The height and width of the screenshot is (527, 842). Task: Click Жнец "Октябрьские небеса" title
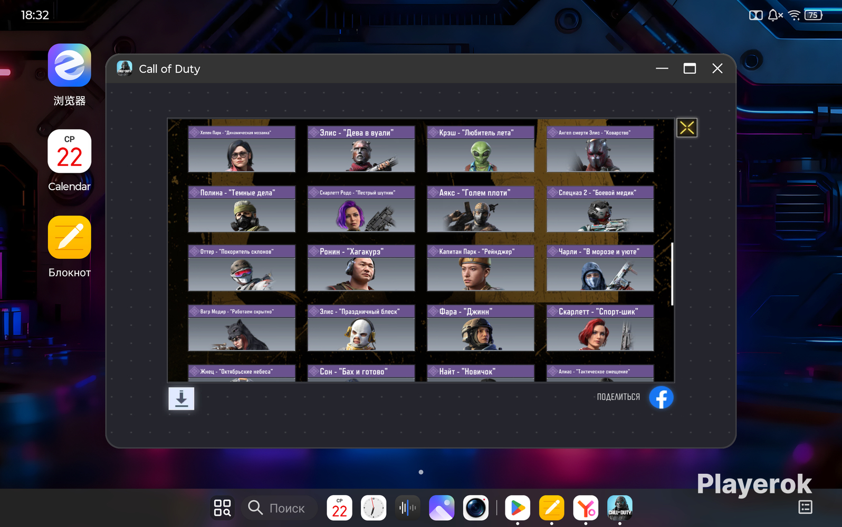[236, 372]
